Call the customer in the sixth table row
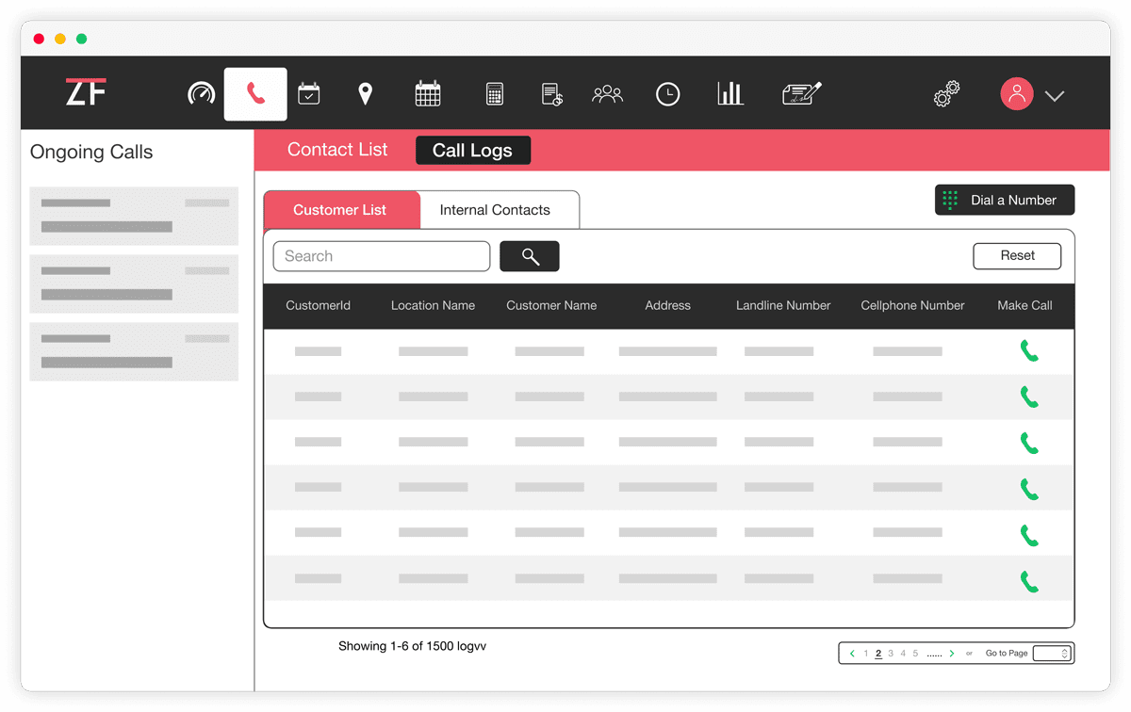Viewport: 1131px width, 712px height. (x=1029, y=582)
